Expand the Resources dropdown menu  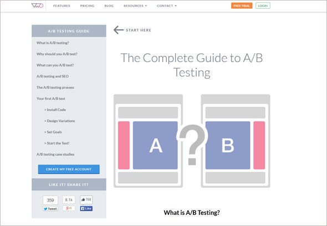click(135, 6)
